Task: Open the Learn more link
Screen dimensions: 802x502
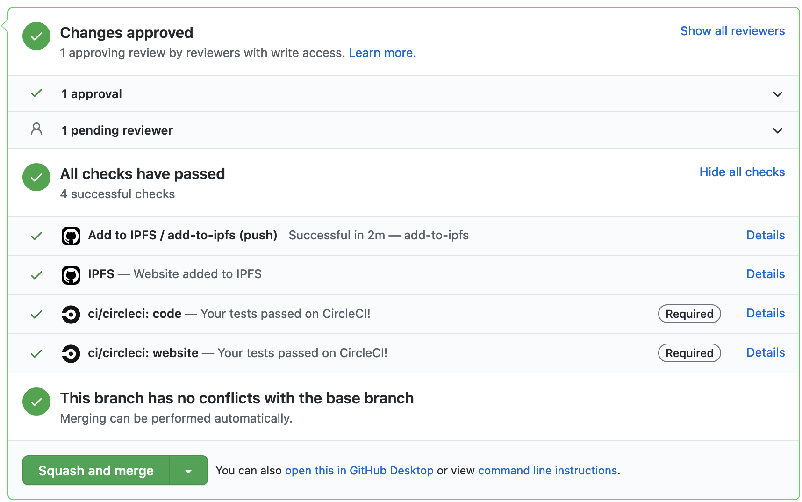Action: point(382,53)
